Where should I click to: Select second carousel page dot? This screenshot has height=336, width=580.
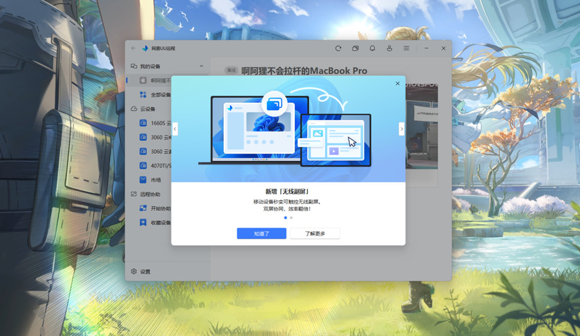click(x=292, y=218)
